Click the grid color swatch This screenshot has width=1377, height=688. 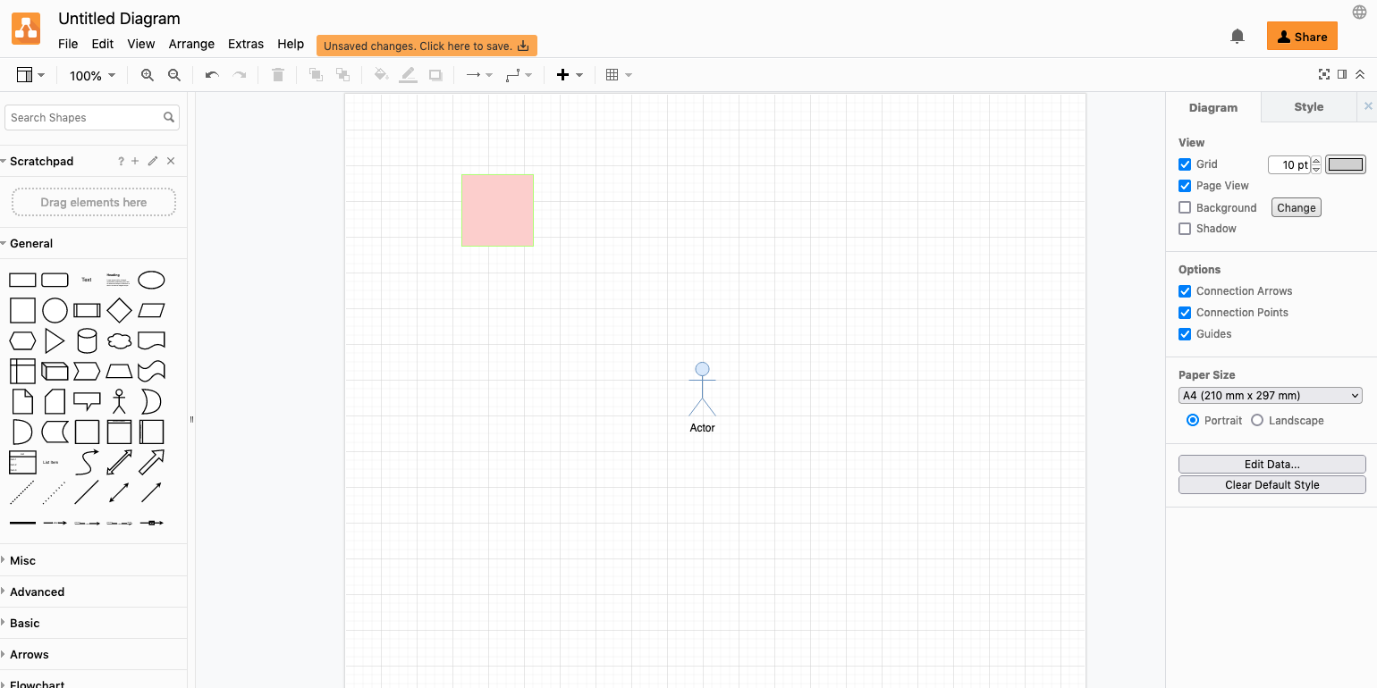1345,164
